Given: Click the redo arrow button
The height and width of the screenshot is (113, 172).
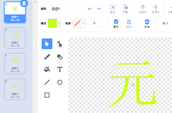Looking at the screenshot, I should 99,9.
